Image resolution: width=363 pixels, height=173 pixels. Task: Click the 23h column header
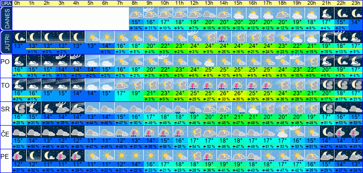coord(355,3)
